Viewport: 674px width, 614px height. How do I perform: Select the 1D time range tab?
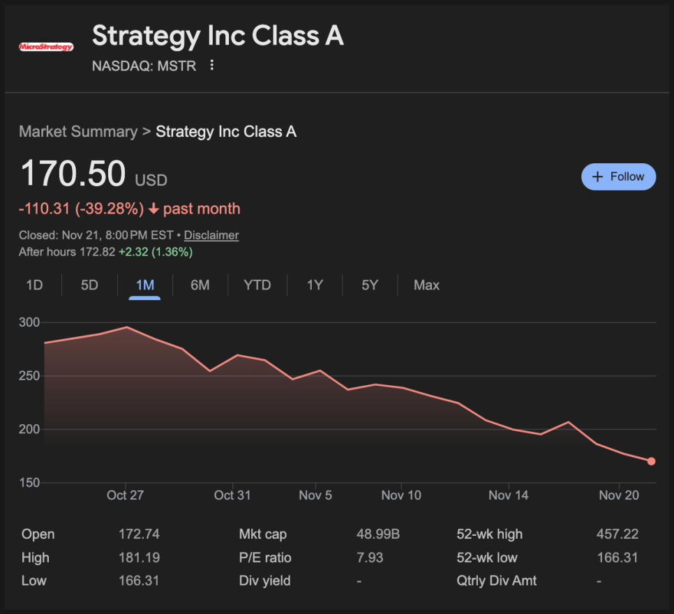(x=34, y=285)
